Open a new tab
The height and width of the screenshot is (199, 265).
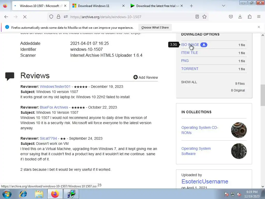(191, 6)
